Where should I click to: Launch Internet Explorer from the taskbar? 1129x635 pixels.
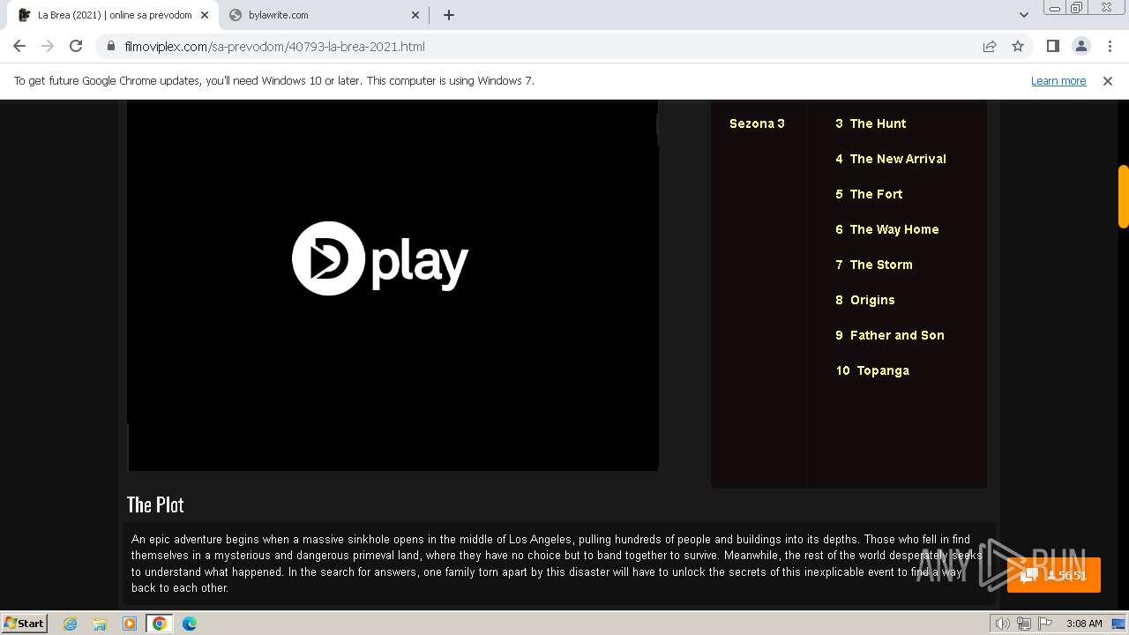(71, 624)
